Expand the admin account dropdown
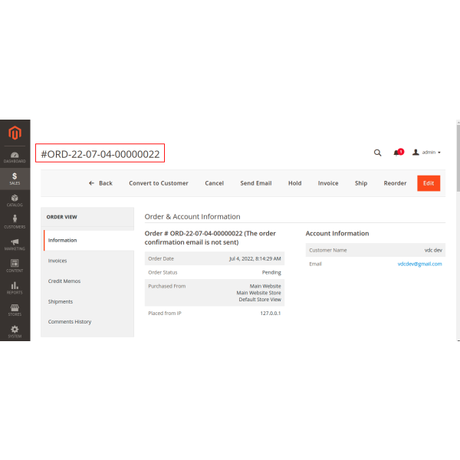The image size is (460, 460). 427,153
